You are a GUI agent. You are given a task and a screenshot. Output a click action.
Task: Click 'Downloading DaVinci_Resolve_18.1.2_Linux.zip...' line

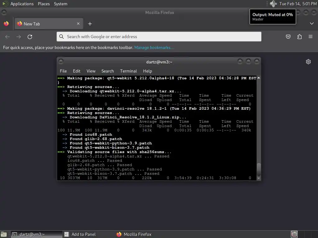(128, 117)
